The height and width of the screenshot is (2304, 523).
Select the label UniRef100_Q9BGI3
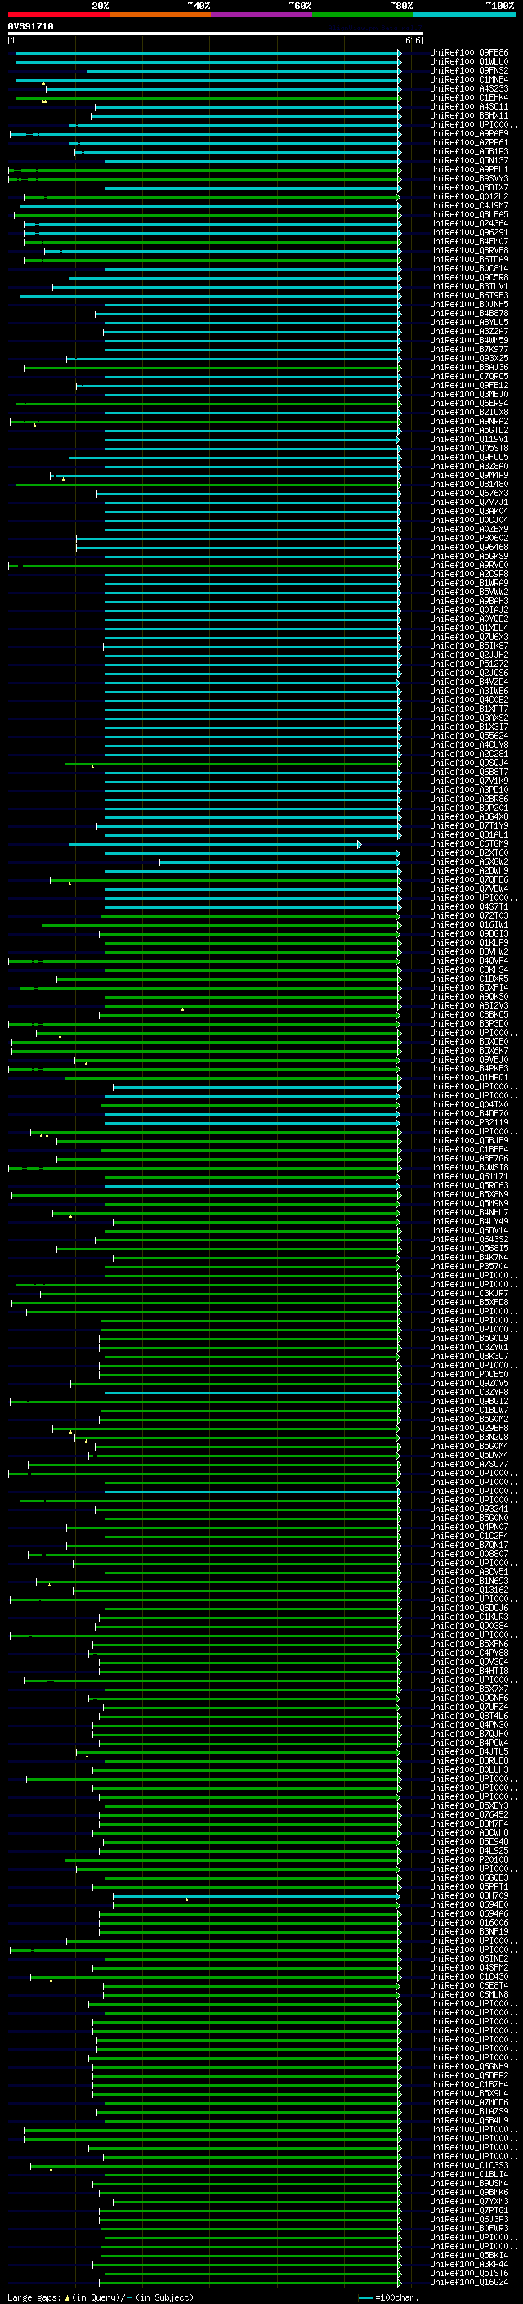click(x=469, y=933)
